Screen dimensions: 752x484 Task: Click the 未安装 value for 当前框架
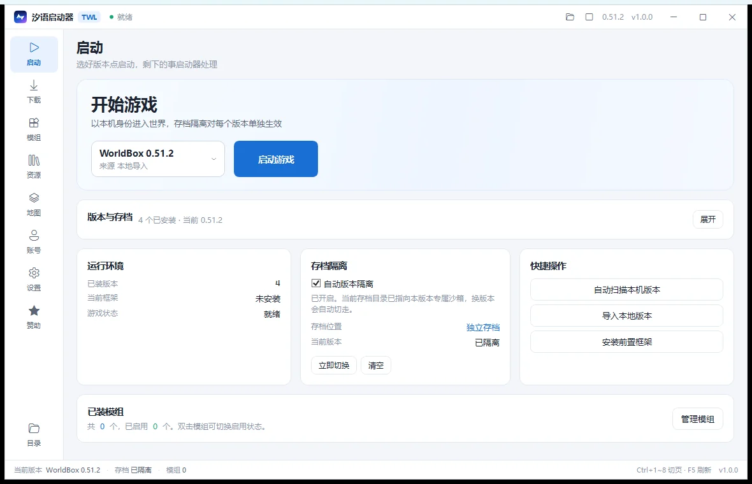tap(268, 299)
